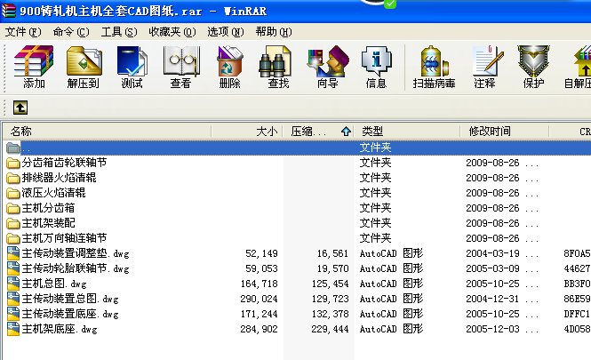
Task: Click AutoCAD 图形 type in 主传动轮胎联轴节 row
Action: (391, 268)
